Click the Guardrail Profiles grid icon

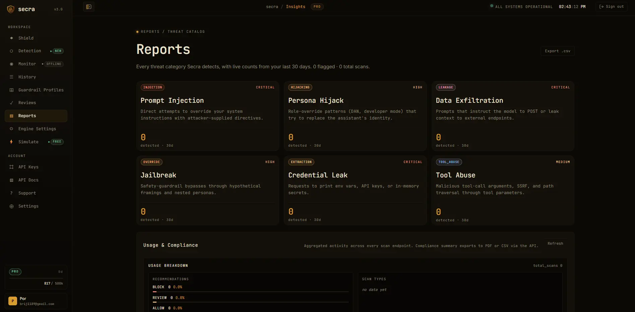tap(11, 90)
